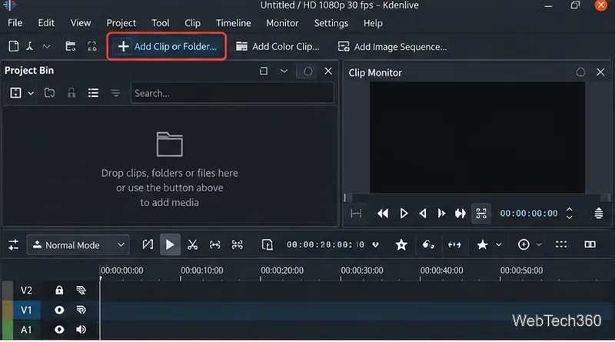Screen dimensions: 615x342
Task: Click the Clip Monitor seek bar
Action: pos(477,198)
